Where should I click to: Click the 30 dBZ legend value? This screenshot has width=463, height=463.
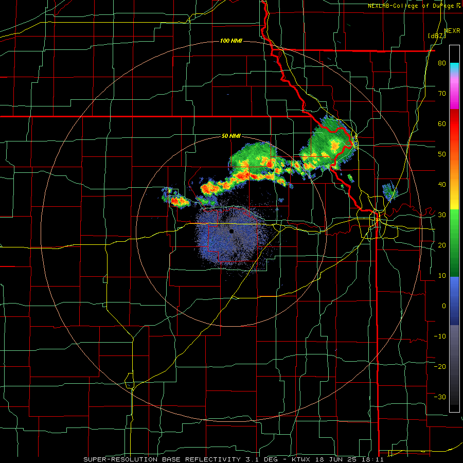442,215
